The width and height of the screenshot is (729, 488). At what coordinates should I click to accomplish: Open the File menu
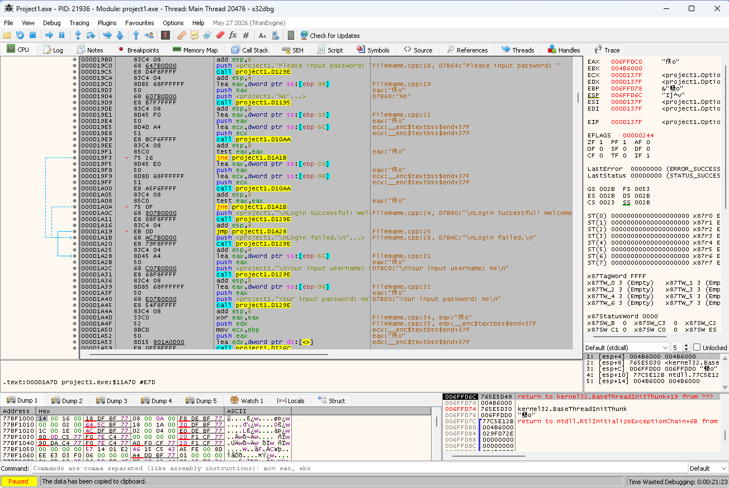pyautogui.click(x=8, y=23)
